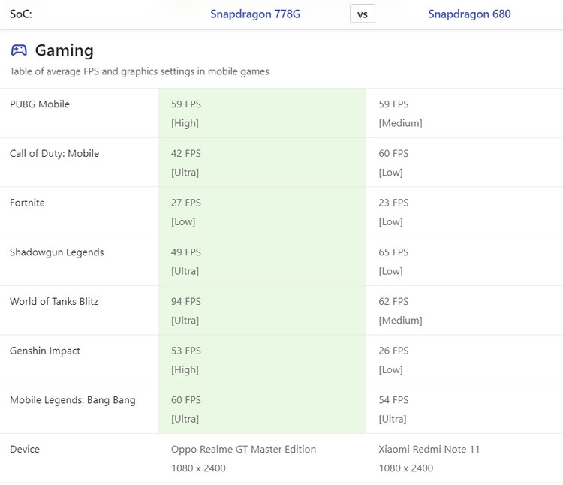
Task: Select the table description about average FPS
Action: tap(140, 71)
